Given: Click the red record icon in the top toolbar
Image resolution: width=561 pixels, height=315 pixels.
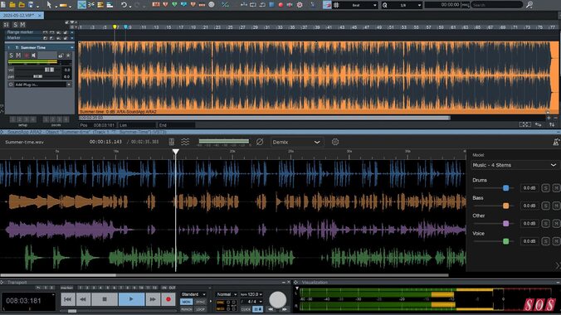Looking at the screenshot, I should pos(280,5).
